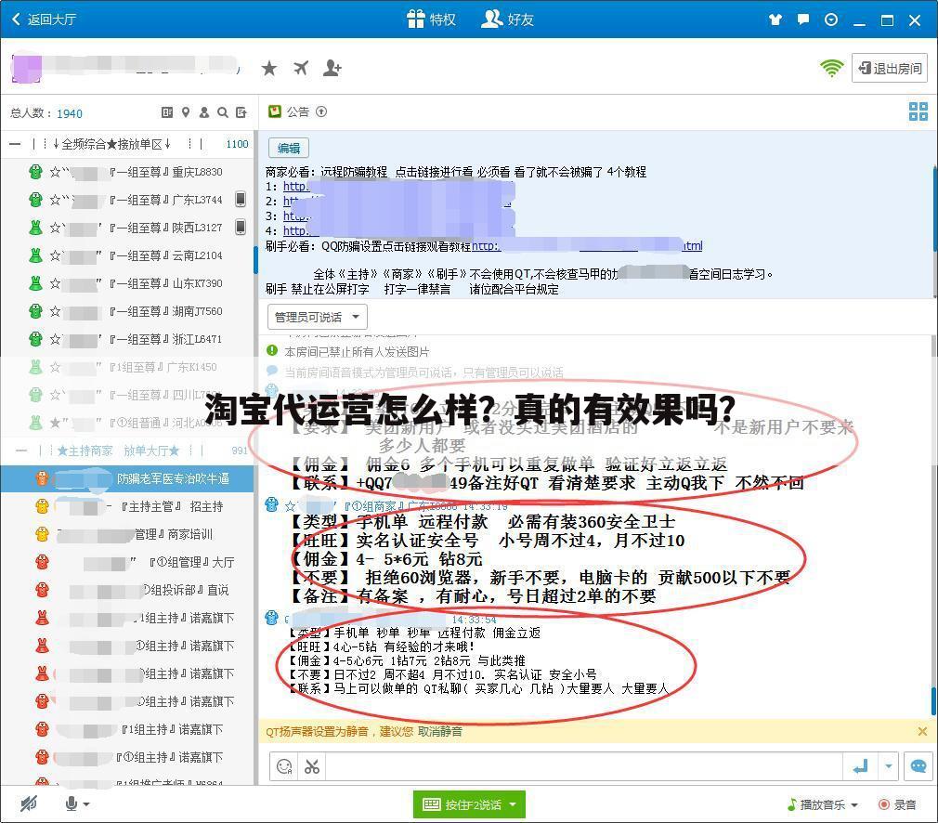Click the edit list icon in member panel
This screenshot has width=938, height=823.
point(241,111)
